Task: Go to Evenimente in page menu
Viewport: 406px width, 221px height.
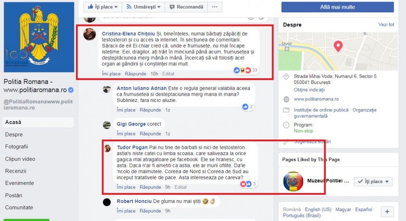Action: coord(19,183)
